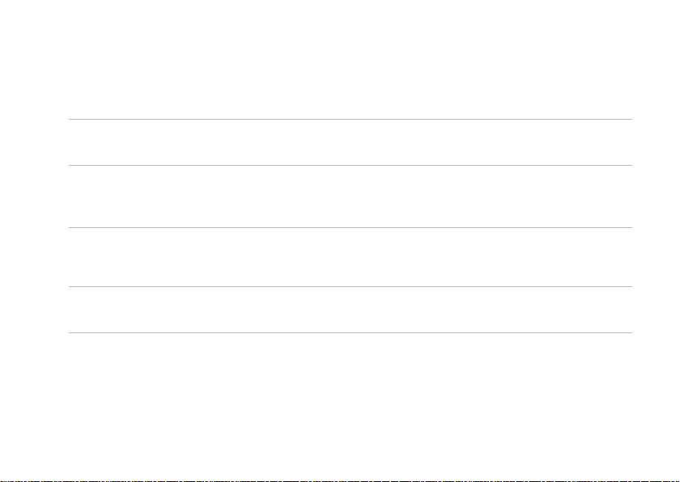
Task: Select the empty row between first two dividers
Action: tap(351, 142)
